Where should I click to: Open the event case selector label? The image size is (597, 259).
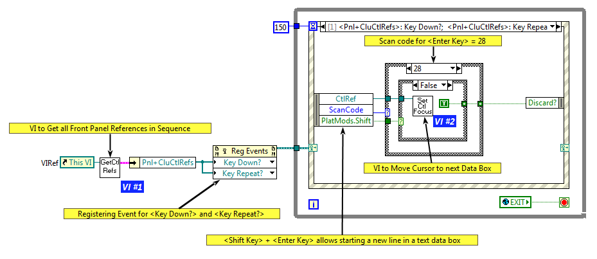441,27
